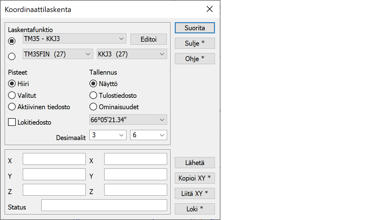This screenshot has width=370, height=220.
Task: Copy coordinates with Kopioi XY button
Action: 195,178
